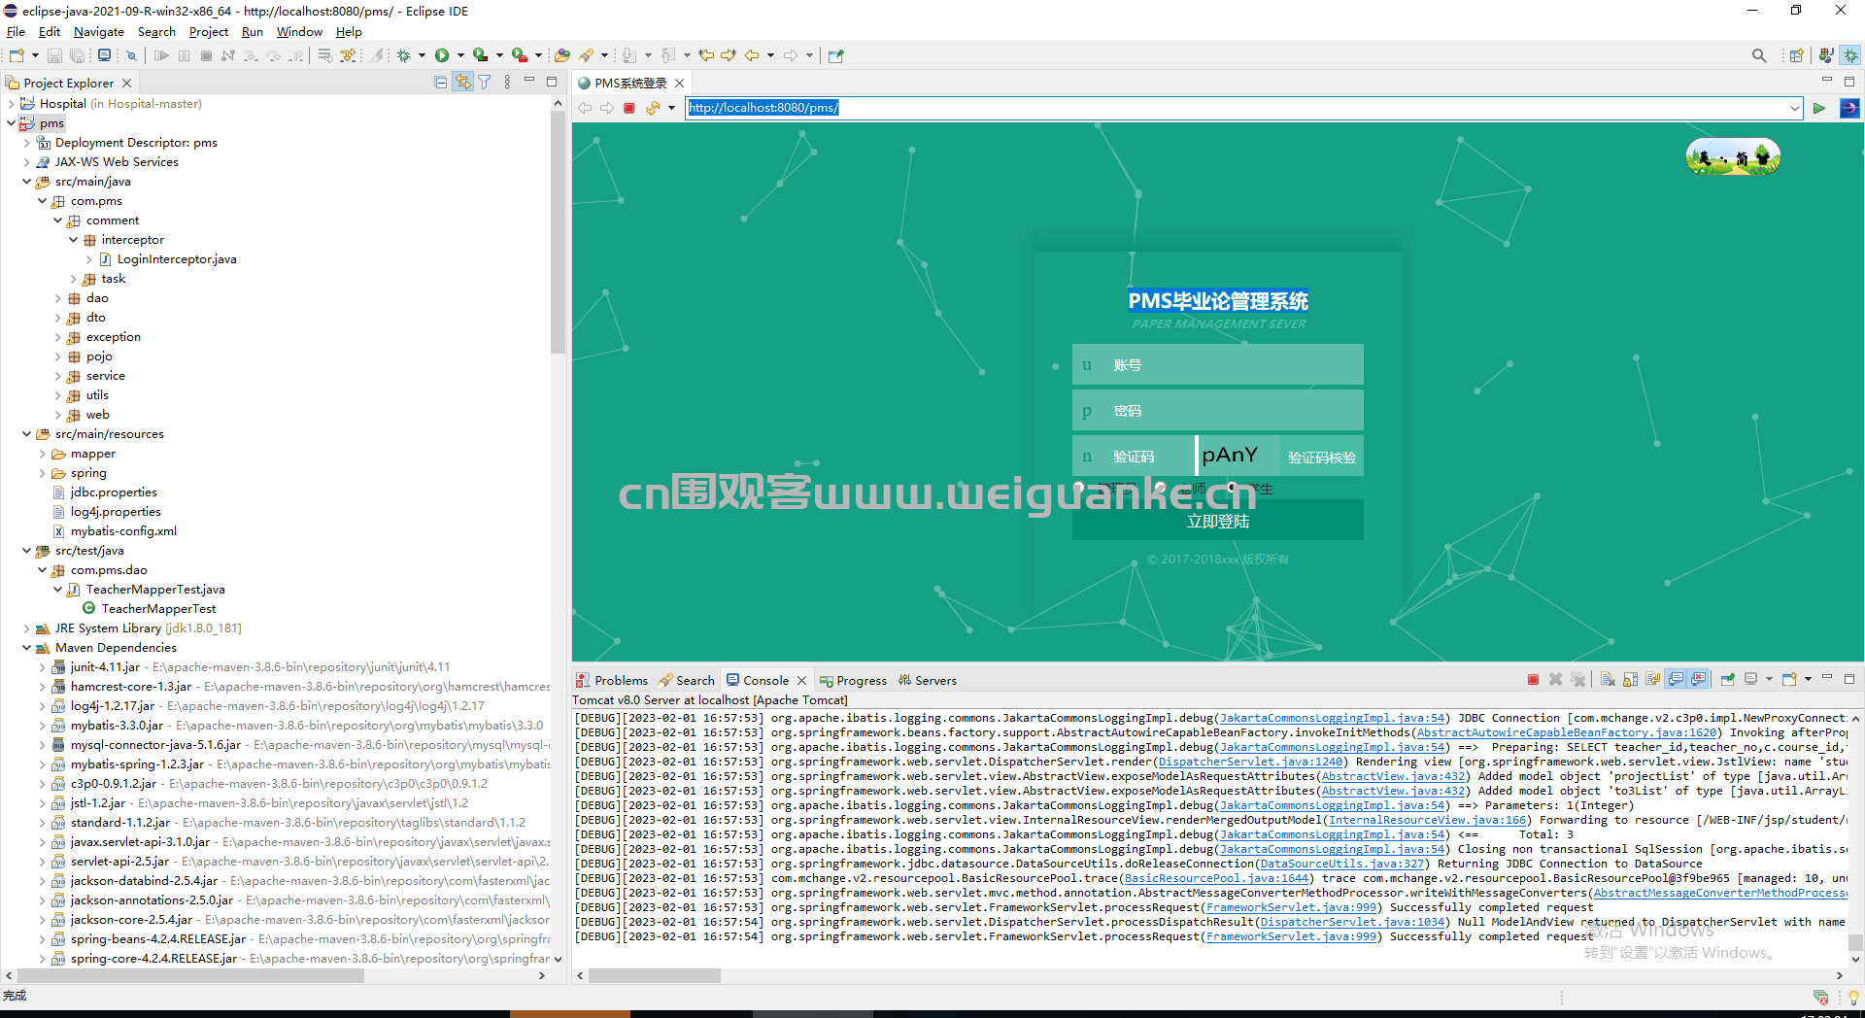Viewport: 1865px width, 1018px height.
Task: Open the Navigate menu
Action: (99, 32)
